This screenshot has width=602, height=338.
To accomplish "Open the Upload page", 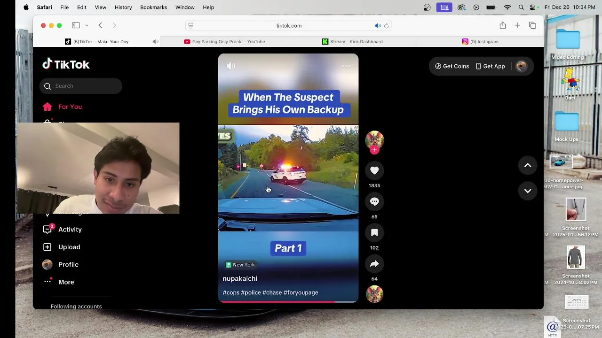I will 62,247.
